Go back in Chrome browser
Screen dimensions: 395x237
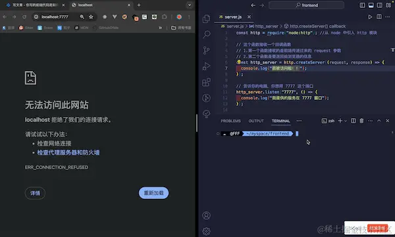(5, 17)
